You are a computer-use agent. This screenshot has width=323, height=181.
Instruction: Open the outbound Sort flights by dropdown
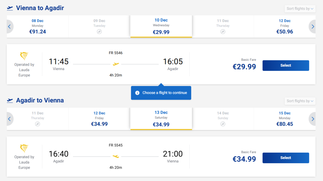coord(300,9)
